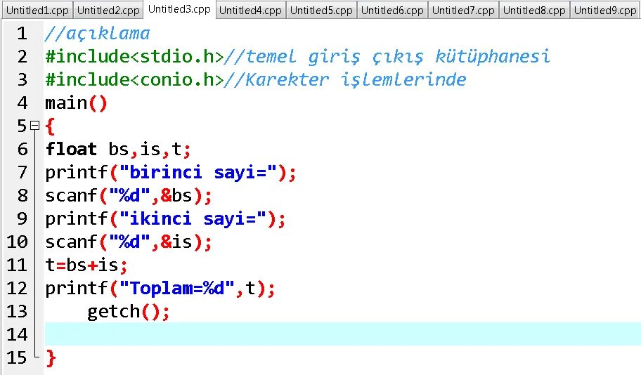The height and width of the screenshot is (375, 641).
Task: Click #include<conio.h> on line 3
Action: pos(134,79)
